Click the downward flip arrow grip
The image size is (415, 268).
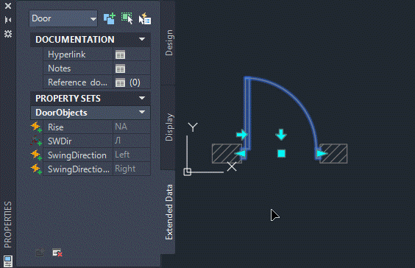(x=281, y=135)
